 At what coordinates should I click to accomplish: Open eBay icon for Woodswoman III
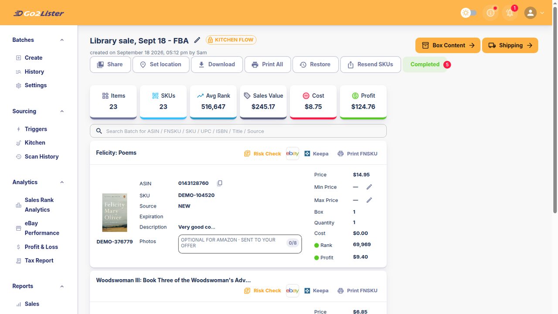(292, 290)
